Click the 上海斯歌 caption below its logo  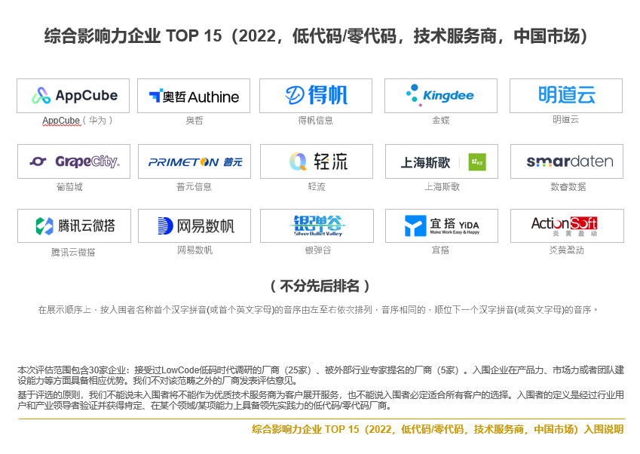442,187
